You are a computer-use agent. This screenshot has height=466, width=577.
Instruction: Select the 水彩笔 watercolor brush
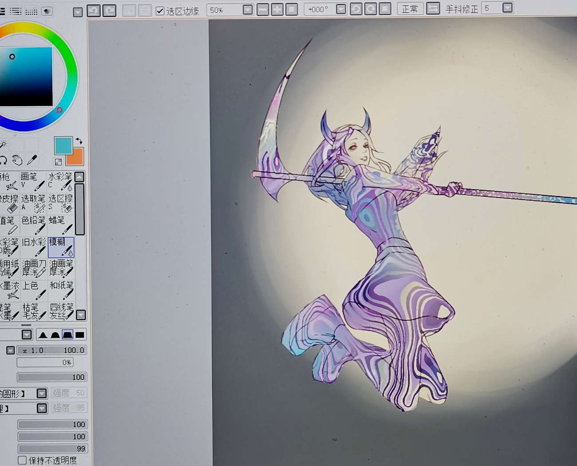pyautogui.click(x=60, y=182)
